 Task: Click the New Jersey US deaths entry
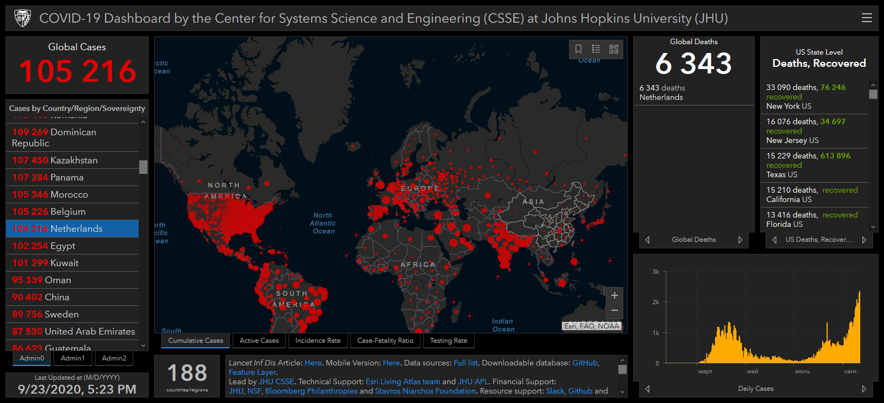click(x=815, y=131)
